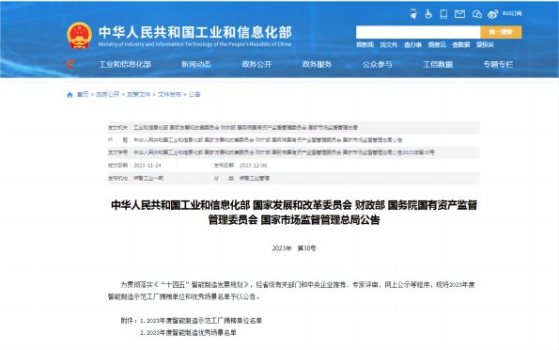Select 政务服务 navigation item

click(x=317, y=64)
